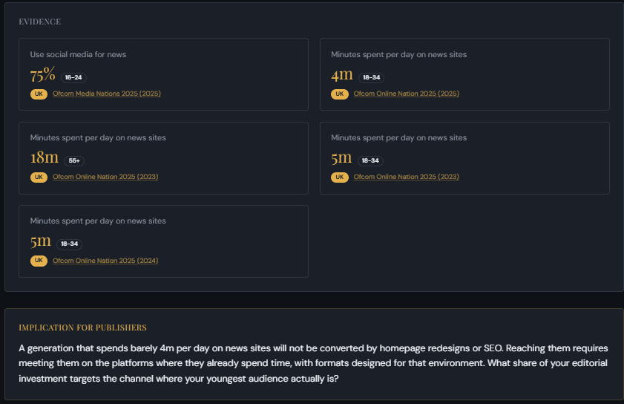Image resolution: width=624 pixels, height=404 pixels.
Task: Open the Ofcom Online Nation 2025 (2024) link
Action: (x=105, y=261)
